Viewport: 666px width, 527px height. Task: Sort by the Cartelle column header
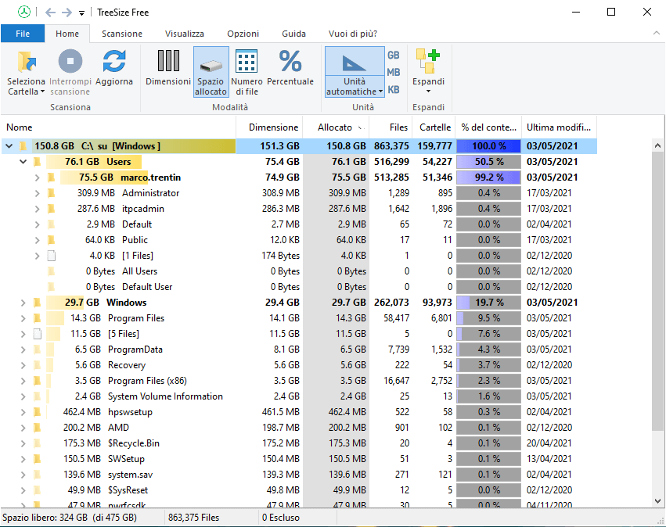point(434,127)
